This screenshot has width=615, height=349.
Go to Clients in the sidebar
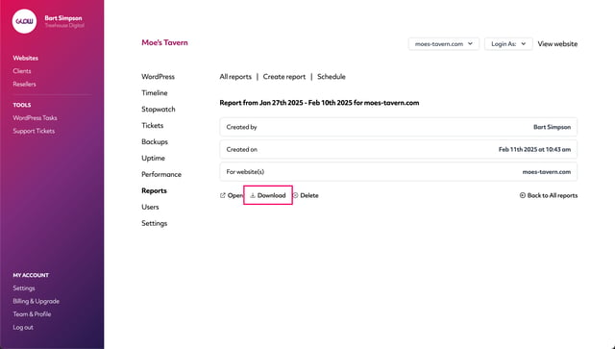tap(22, 71)
